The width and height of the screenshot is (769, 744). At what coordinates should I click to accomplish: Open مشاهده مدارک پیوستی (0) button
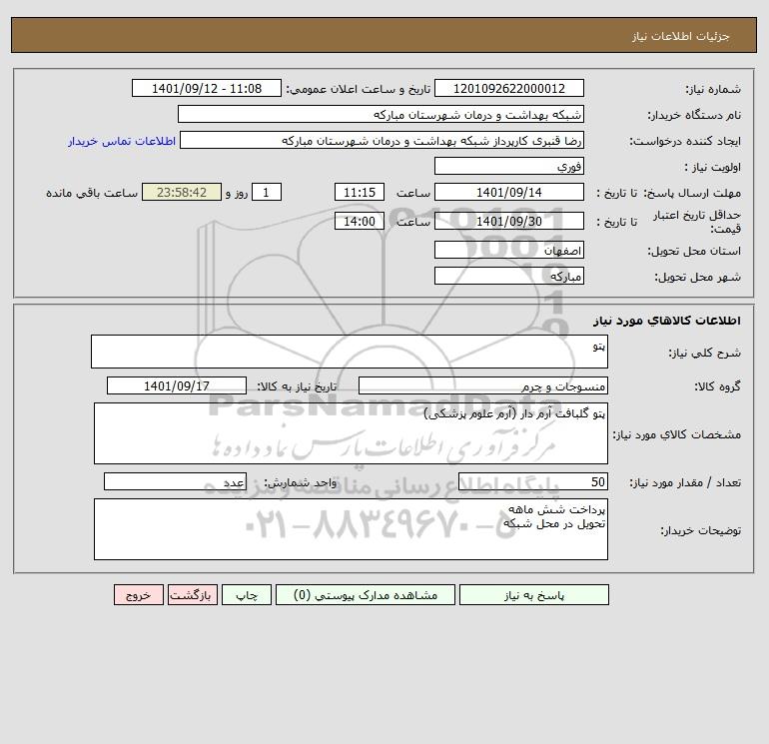pyautogui.click(x=366, y=595)
